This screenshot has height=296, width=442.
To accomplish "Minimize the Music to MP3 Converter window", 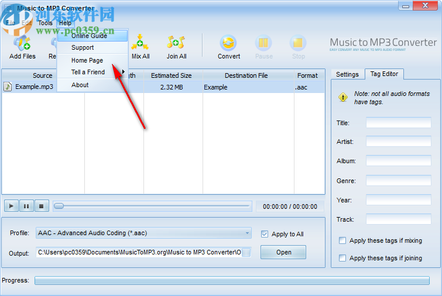I will (x=406, y=6).
